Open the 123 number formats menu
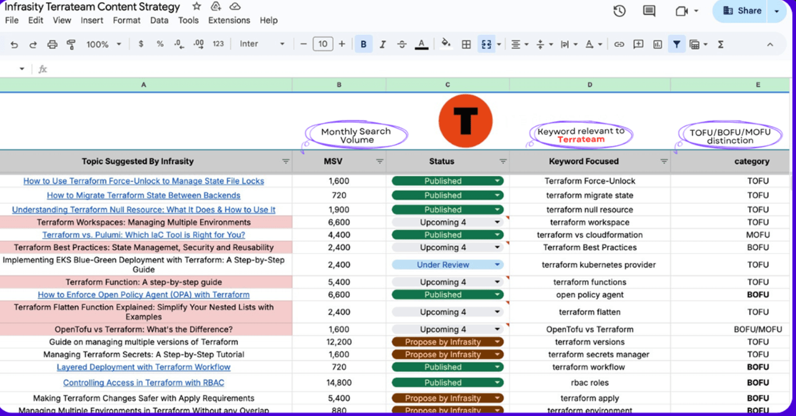The image size is (796, 416). [218, 44]
